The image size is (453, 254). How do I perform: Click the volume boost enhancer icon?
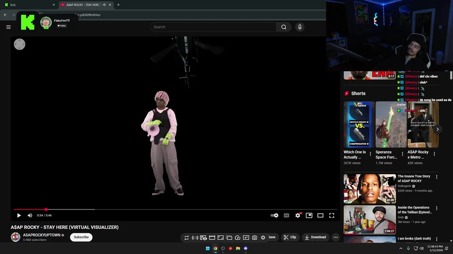click(x=195, y=237)
